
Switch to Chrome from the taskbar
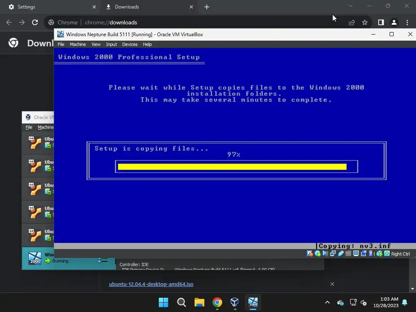[217, 302]
